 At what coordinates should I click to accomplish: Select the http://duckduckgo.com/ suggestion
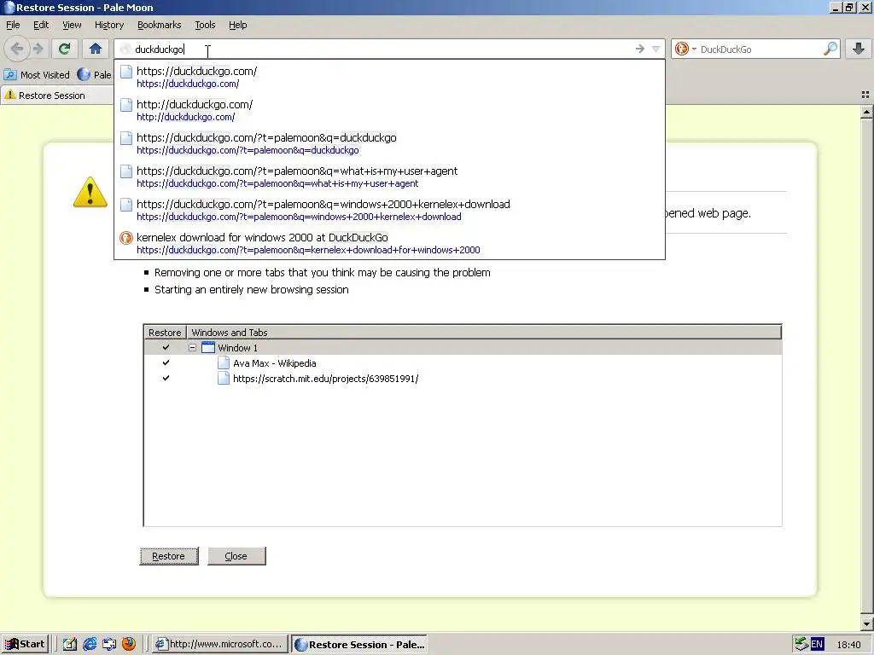[389, 110]
